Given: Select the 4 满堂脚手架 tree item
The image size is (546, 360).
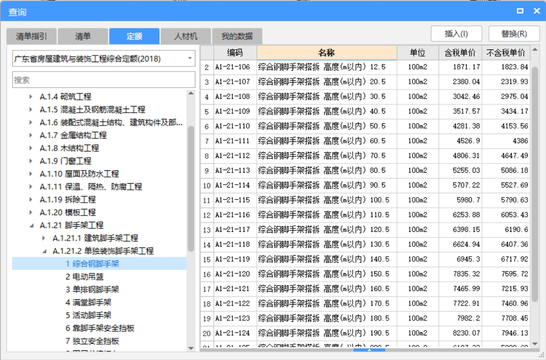Looking at the screenshot, I should (x=88, y=302).
